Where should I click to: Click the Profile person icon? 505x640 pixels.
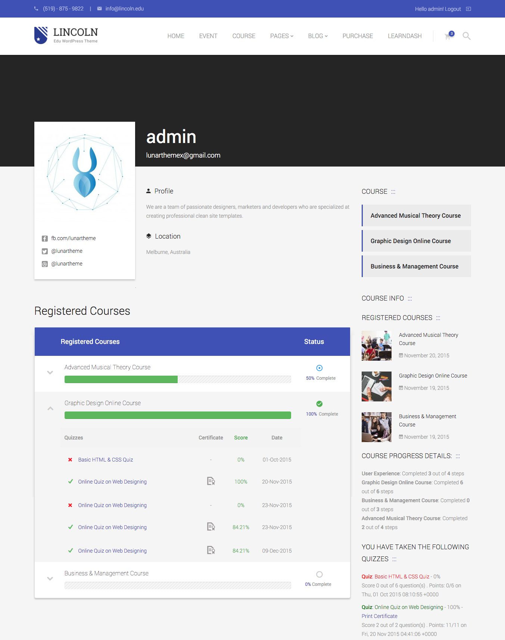149,191
